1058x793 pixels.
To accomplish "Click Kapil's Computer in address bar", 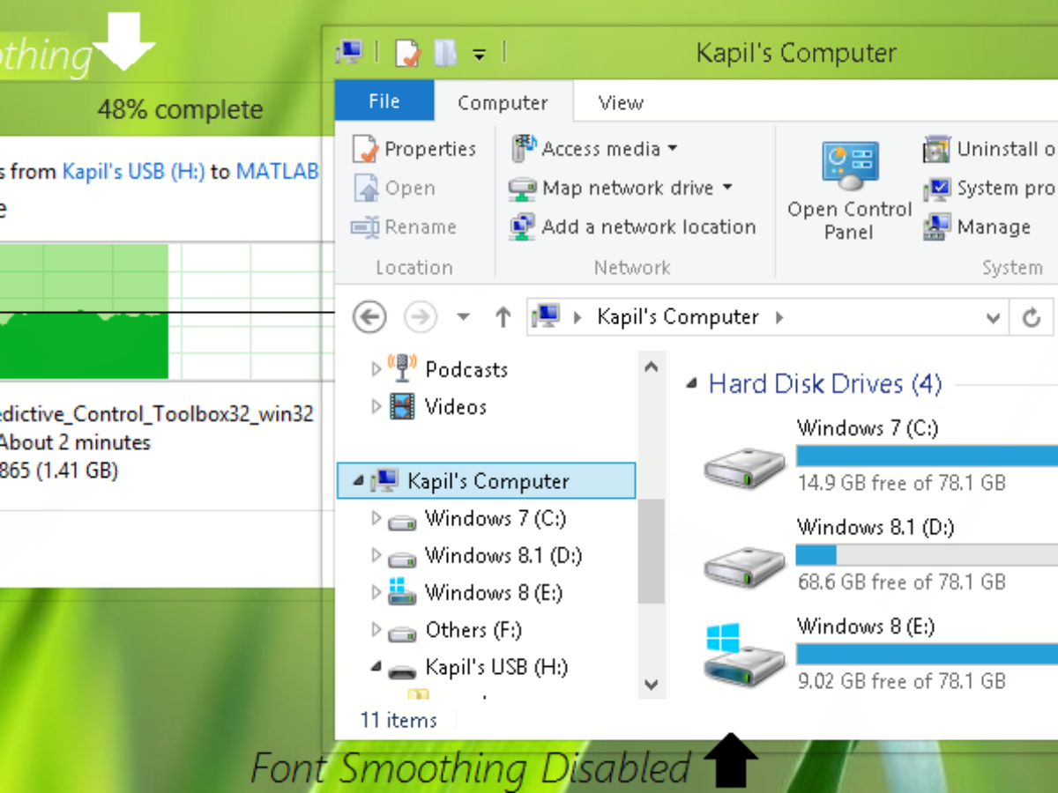I will coord(677,317).
